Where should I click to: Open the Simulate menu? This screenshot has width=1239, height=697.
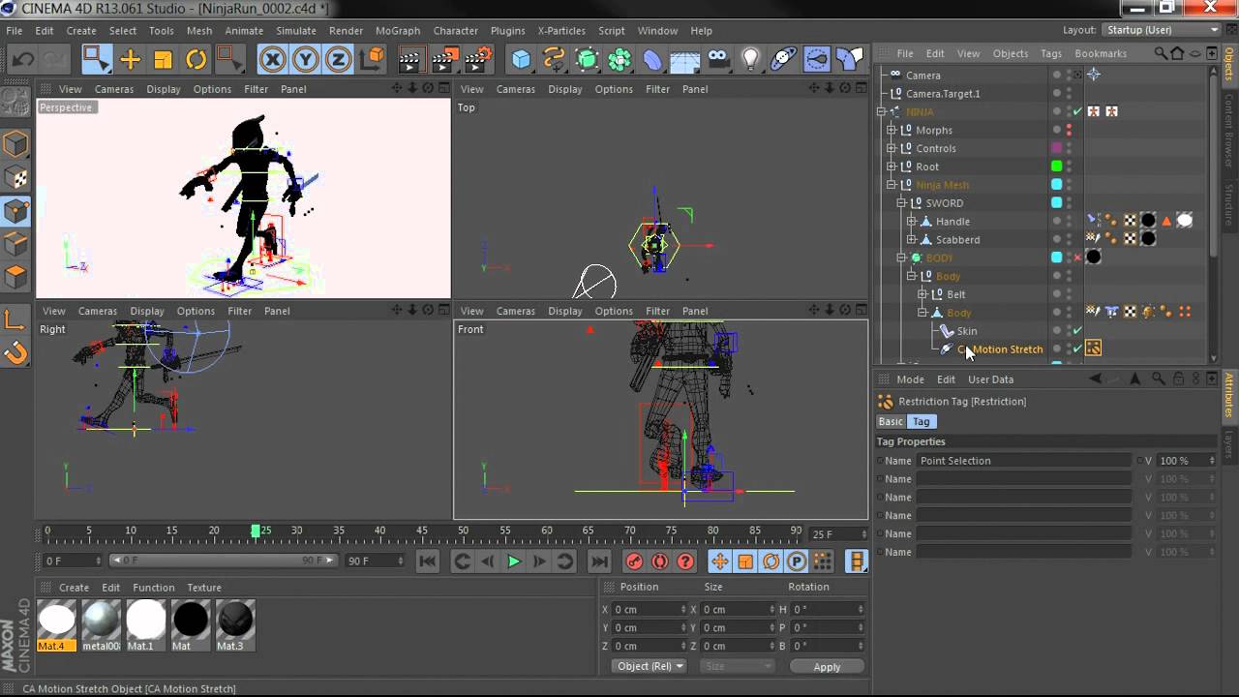[296, 31]
